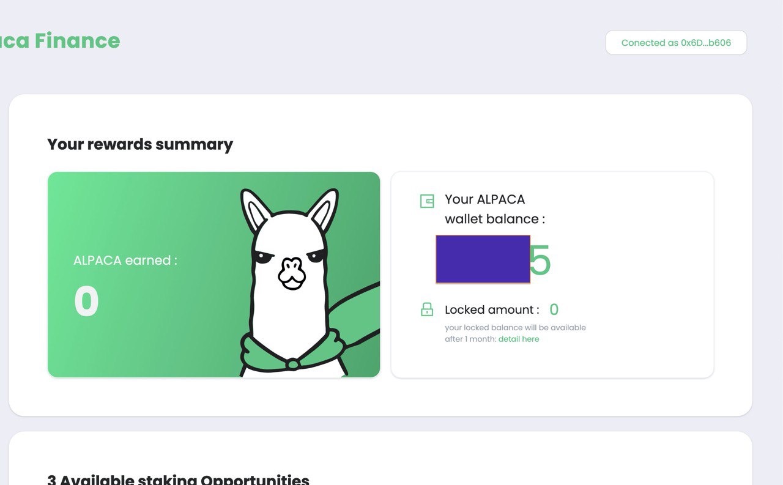
Task: Click the padlock icon next to Locked amount
Action: coord(427,309)
